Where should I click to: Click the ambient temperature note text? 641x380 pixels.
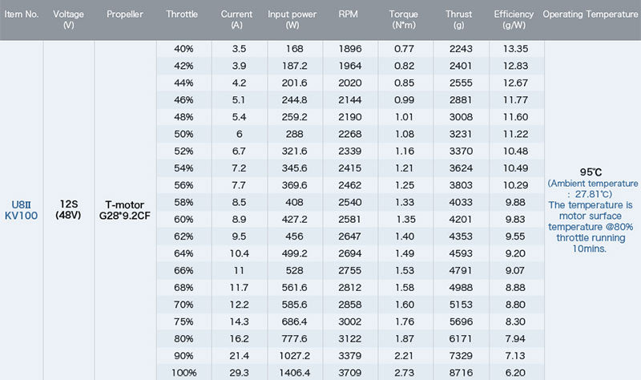click(x=591, y=188)
